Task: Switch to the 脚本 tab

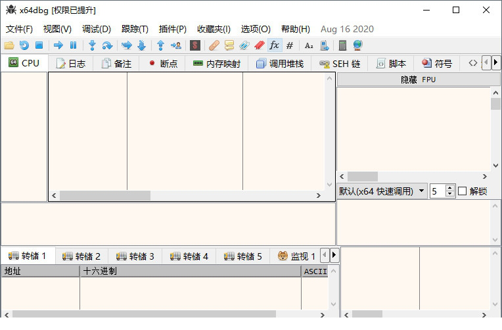Action: (x=391, y=64)
